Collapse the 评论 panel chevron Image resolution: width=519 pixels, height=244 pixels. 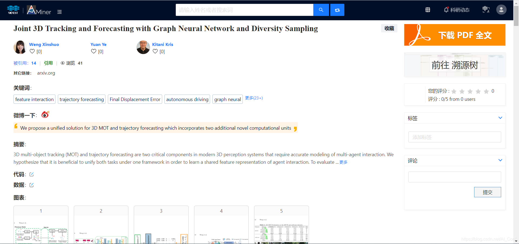[500, 160]
